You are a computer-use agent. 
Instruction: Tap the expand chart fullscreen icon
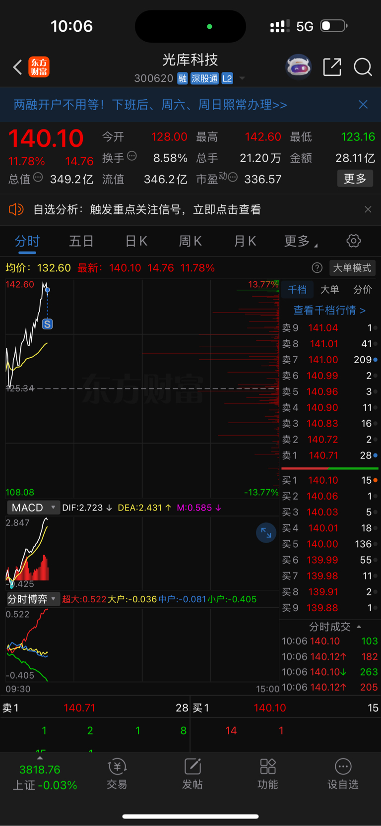click(x=266, y=533)
